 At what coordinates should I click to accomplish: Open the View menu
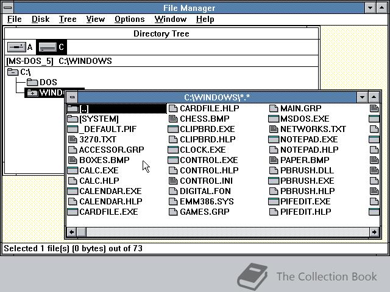96,19
